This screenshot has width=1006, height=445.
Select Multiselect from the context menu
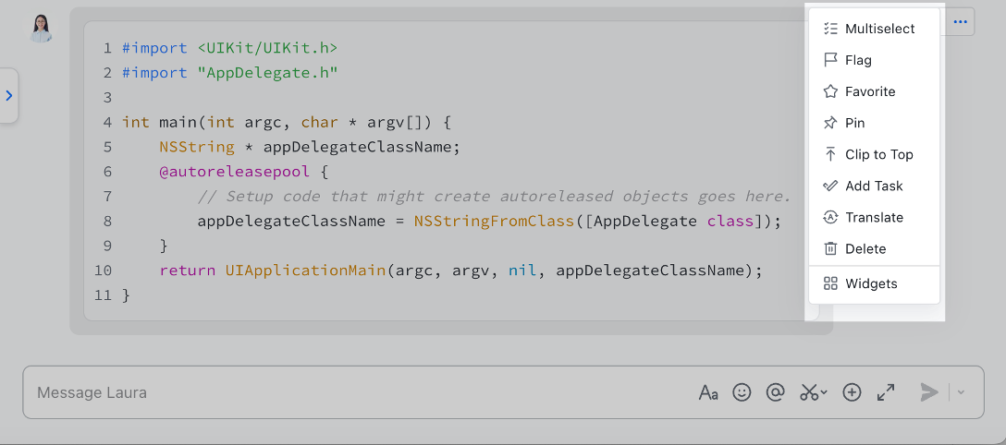[x=878, y=29]
